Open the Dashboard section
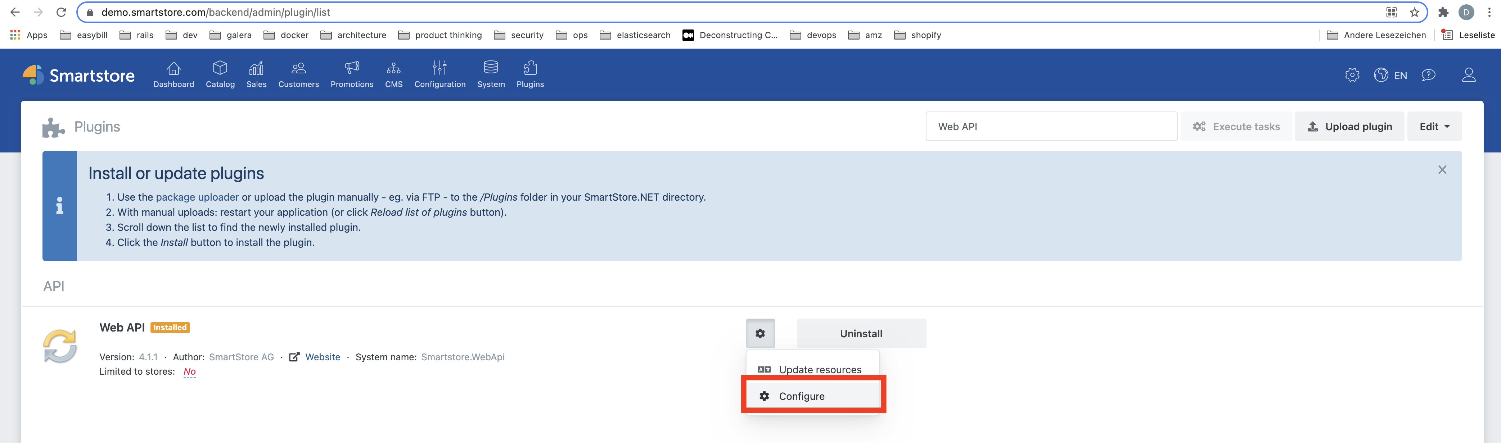 tap(173, 75)
